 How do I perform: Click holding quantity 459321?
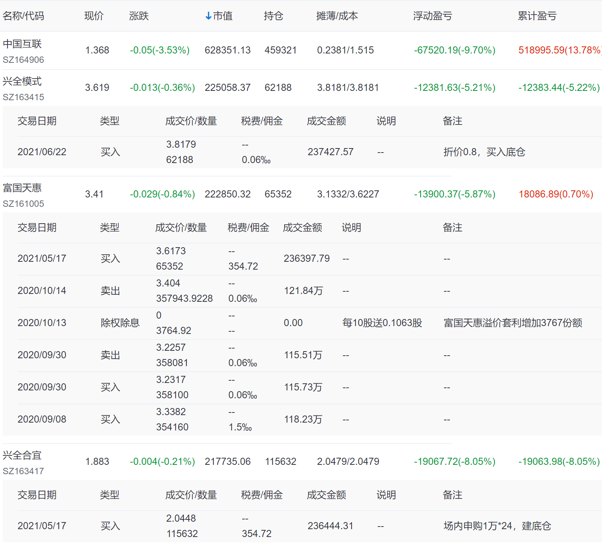click(x=281, y=50)
